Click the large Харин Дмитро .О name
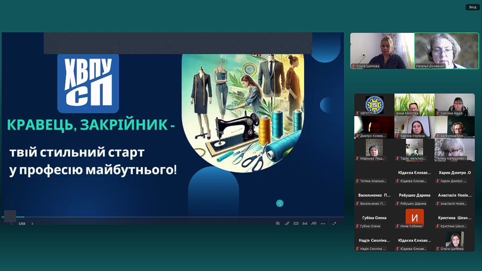Viewport: 482px width, 271px height. point(455,173)
